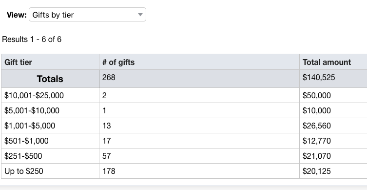Sort by # of gifts column header
The height and width of the screenshot is (190, 367).
click(x=118, y=62)
